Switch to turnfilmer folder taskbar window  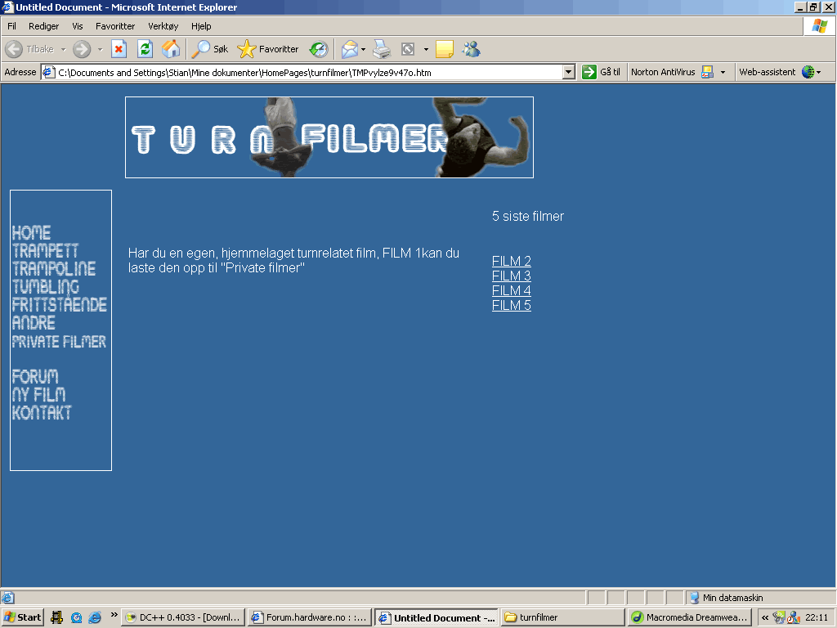tap(562, 617)
